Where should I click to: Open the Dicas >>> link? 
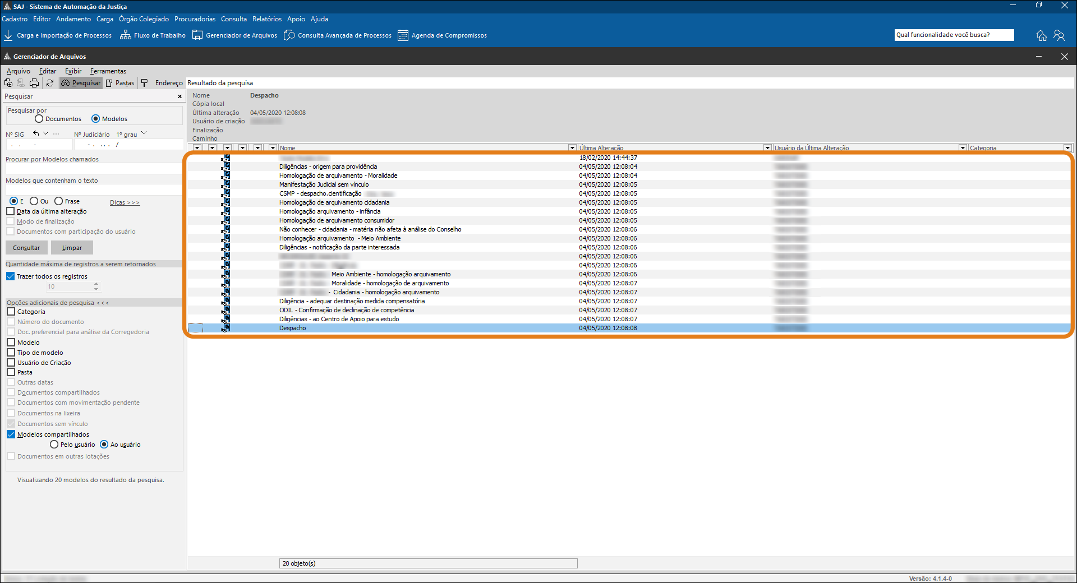coord(125,202)
